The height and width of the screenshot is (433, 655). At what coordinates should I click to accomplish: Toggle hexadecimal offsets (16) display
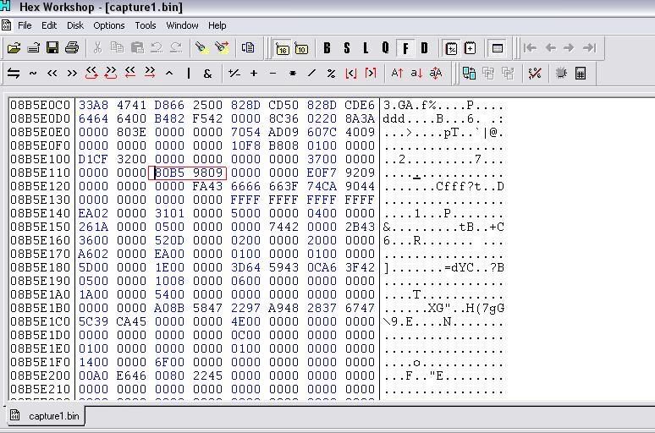(x=283, y=48)
